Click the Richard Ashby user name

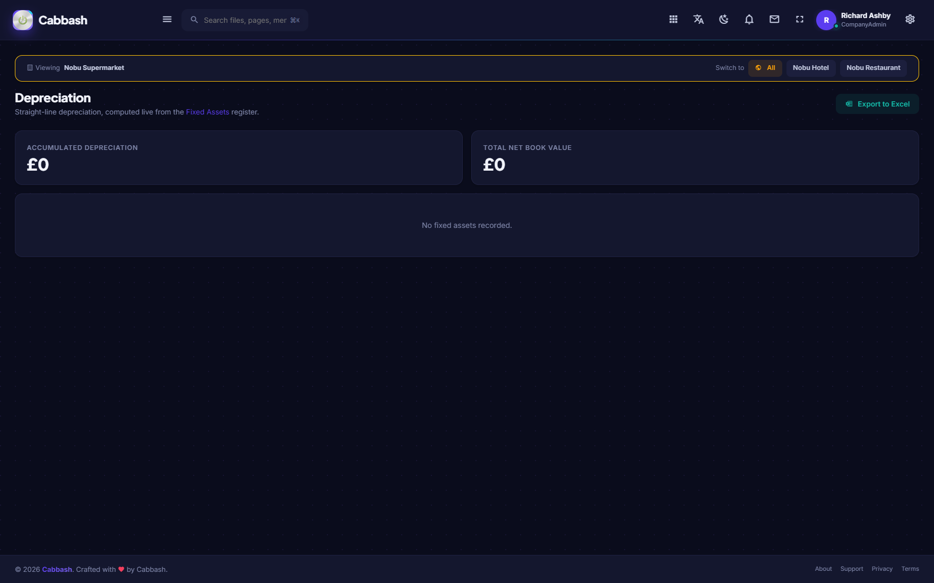click(x=866, y=16)
